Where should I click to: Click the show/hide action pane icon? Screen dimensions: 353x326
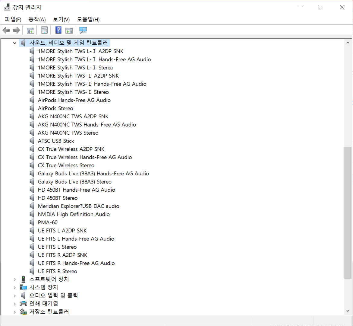[69, 30]
